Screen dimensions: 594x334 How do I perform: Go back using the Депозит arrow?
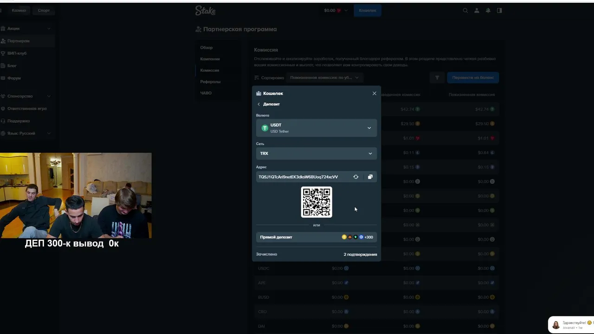coord(259,104)
